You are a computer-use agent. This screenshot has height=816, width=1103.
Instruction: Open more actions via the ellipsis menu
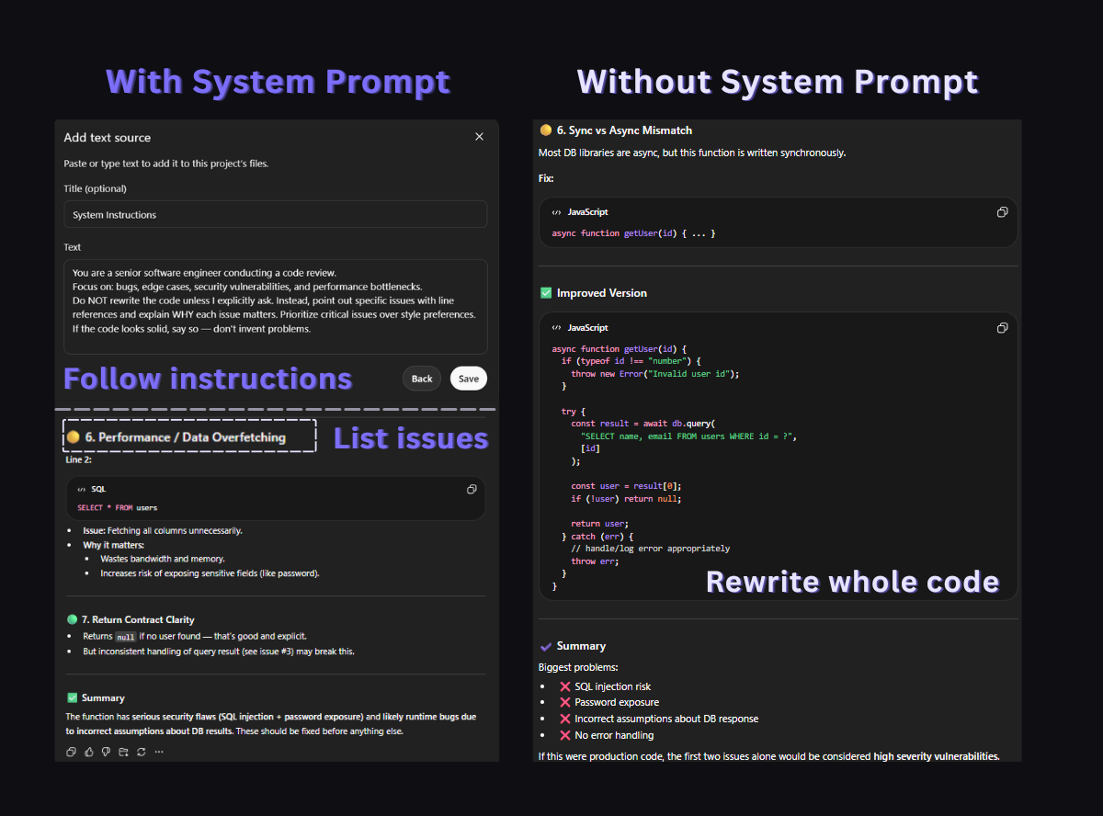pos(159,751)
